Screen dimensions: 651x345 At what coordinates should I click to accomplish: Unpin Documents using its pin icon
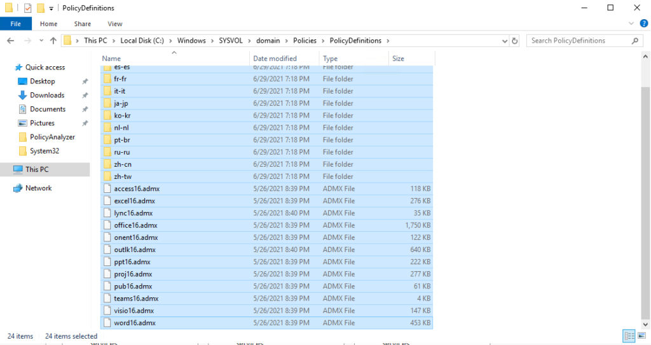(x=85, y=109)
